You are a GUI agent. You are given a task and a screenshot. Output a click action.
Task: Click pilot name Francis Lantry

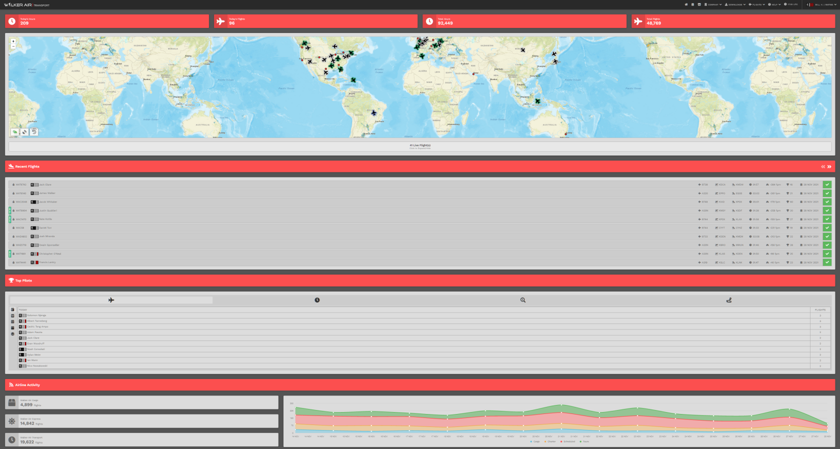coord(47,262)
